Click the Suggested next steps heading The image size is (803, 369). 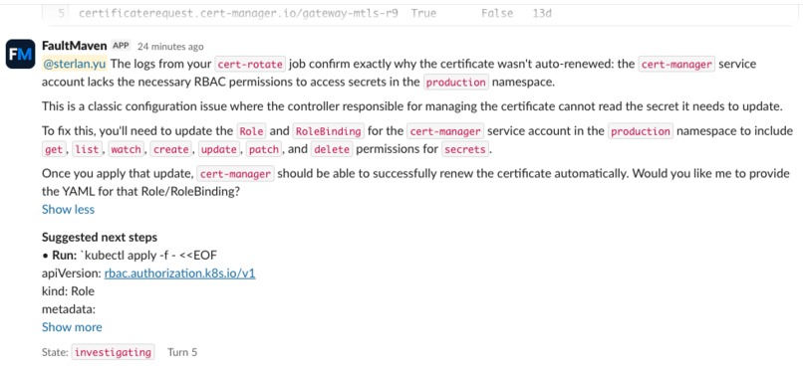100,237
